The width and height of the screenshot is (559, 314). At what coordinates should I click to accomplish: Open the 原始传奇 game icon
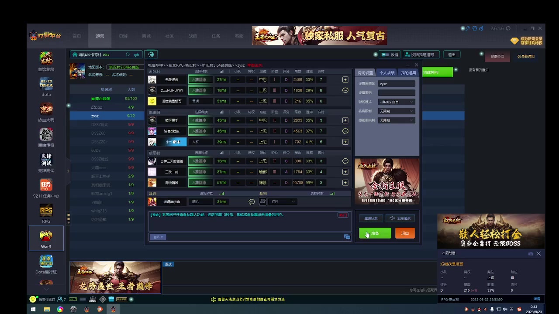click(46, 138)
